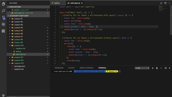Click the terminal prompt input cursor
This screenshot has width=172, height=97.
(120, 71)
